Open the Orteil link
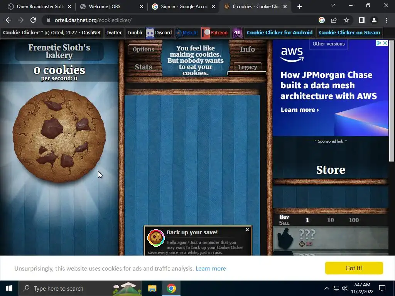The image size is (395, 296). point(57,33)
